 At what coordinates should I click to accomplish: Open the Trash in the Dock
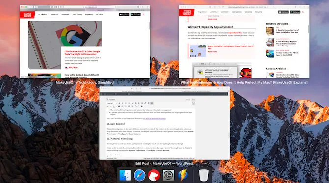[x=203, y=175]
